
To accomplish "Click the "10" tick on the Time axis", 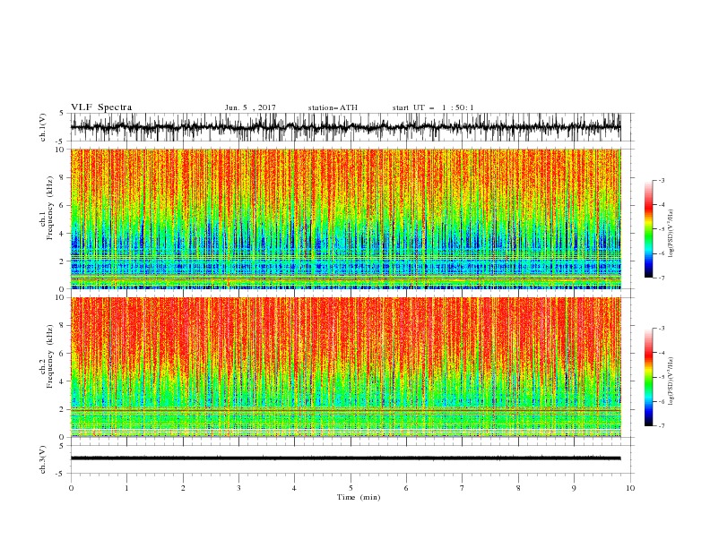I will pyautogui.click(x=630, y=488).
